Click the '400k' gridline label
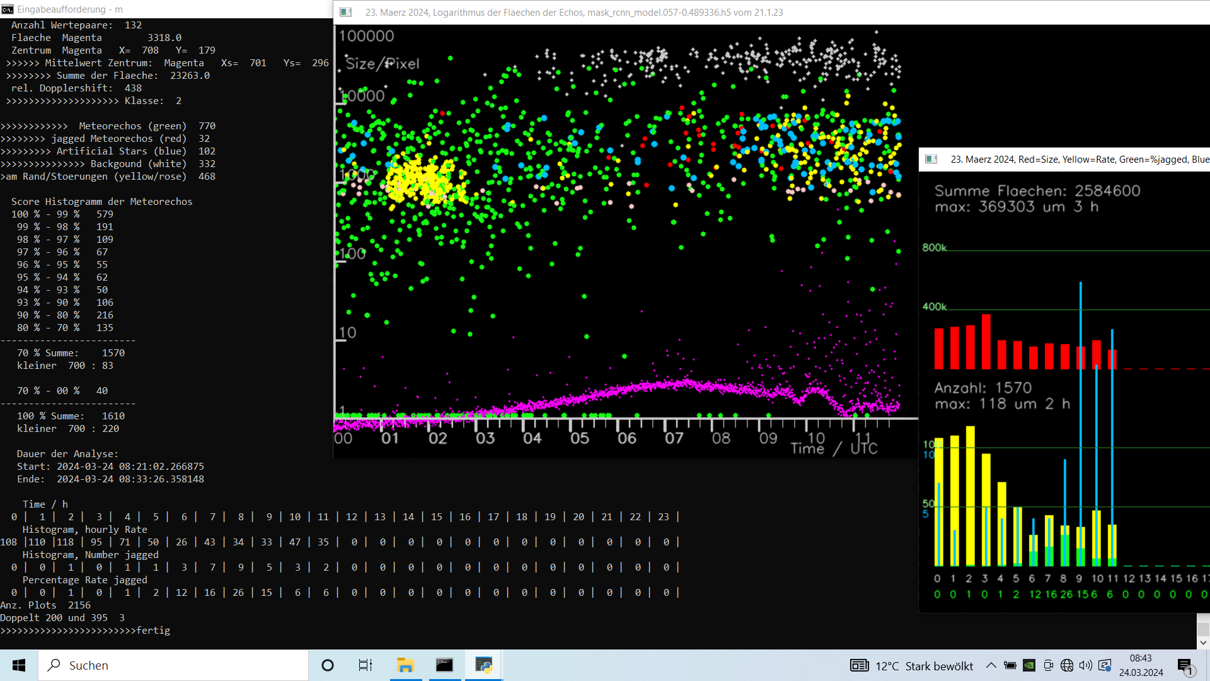The height and width of the screenshot is (681, 1210). 934,306
